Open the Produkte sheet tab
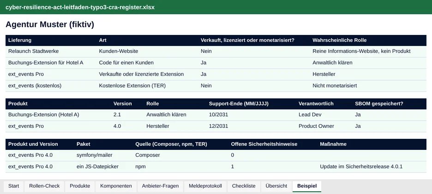 click(80, 186)
